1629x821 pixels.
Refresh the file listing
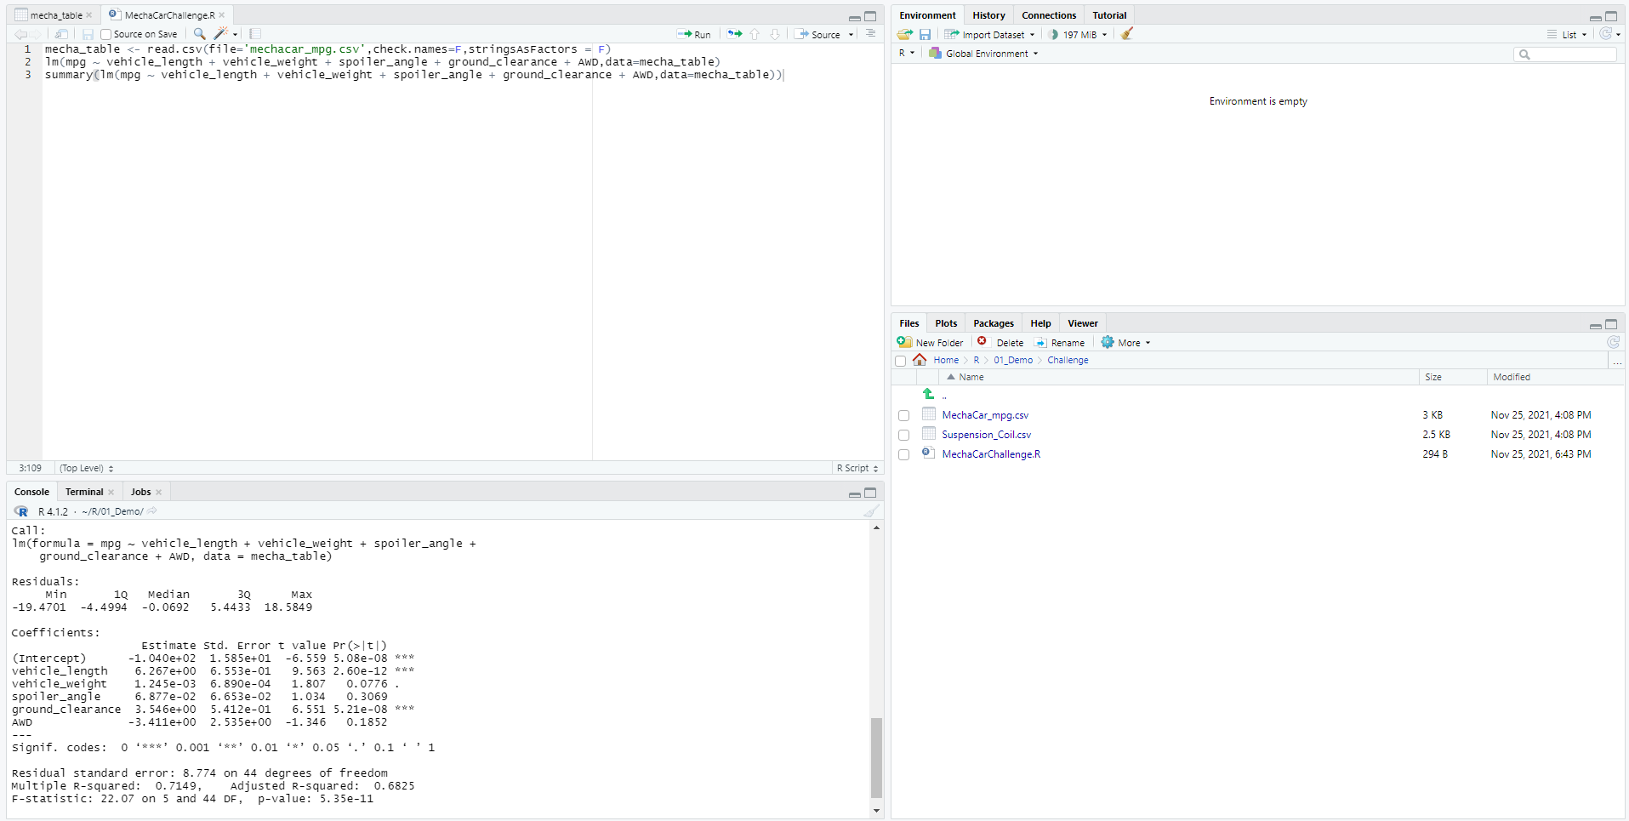(x=1613, y=342)
